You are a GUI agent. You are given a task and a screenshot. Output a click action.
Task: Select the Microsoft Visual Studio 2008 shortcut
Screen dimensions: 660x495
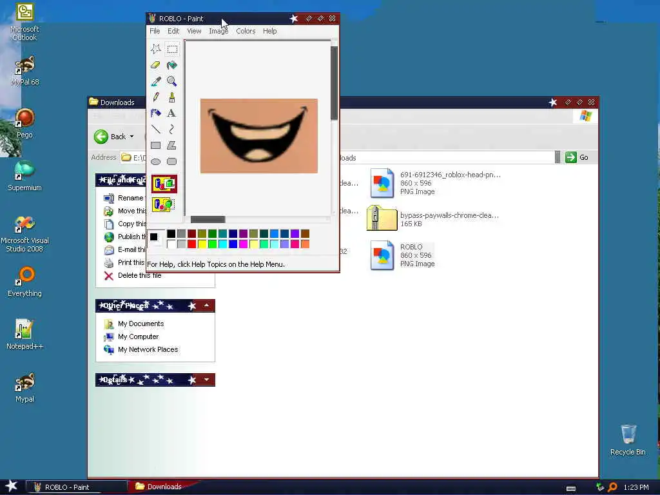[x=24, y=234]
